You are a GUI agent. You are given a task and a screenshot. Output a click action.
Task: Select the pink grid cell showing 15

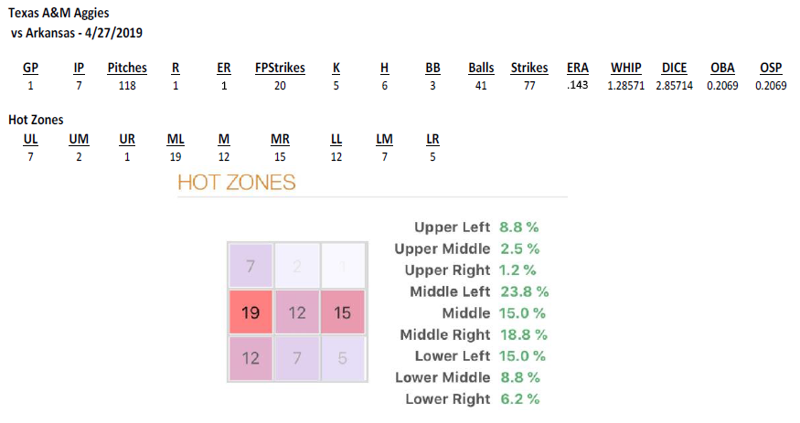(343, 312)
